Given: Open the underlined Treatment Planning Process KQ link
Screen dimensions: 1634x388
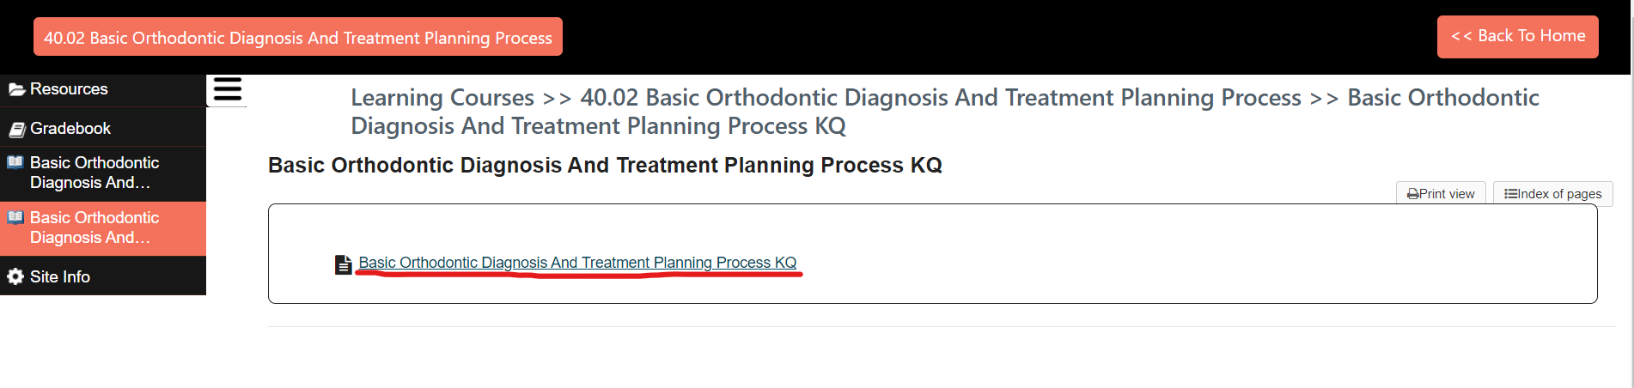Looking at the screenshot, I should (x=577, y=263).
